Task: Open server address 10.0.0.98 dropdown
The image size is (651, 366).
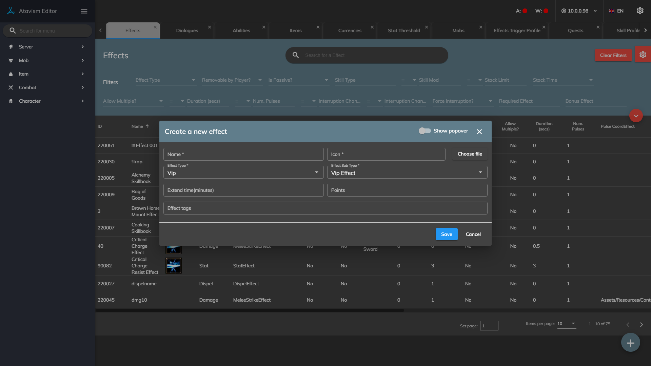Action: pos(579,11)
